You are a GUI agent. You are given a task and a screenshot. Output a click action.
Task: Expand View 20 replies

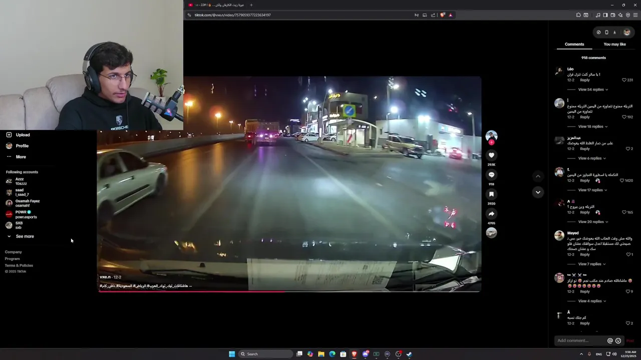pos(593,221)
